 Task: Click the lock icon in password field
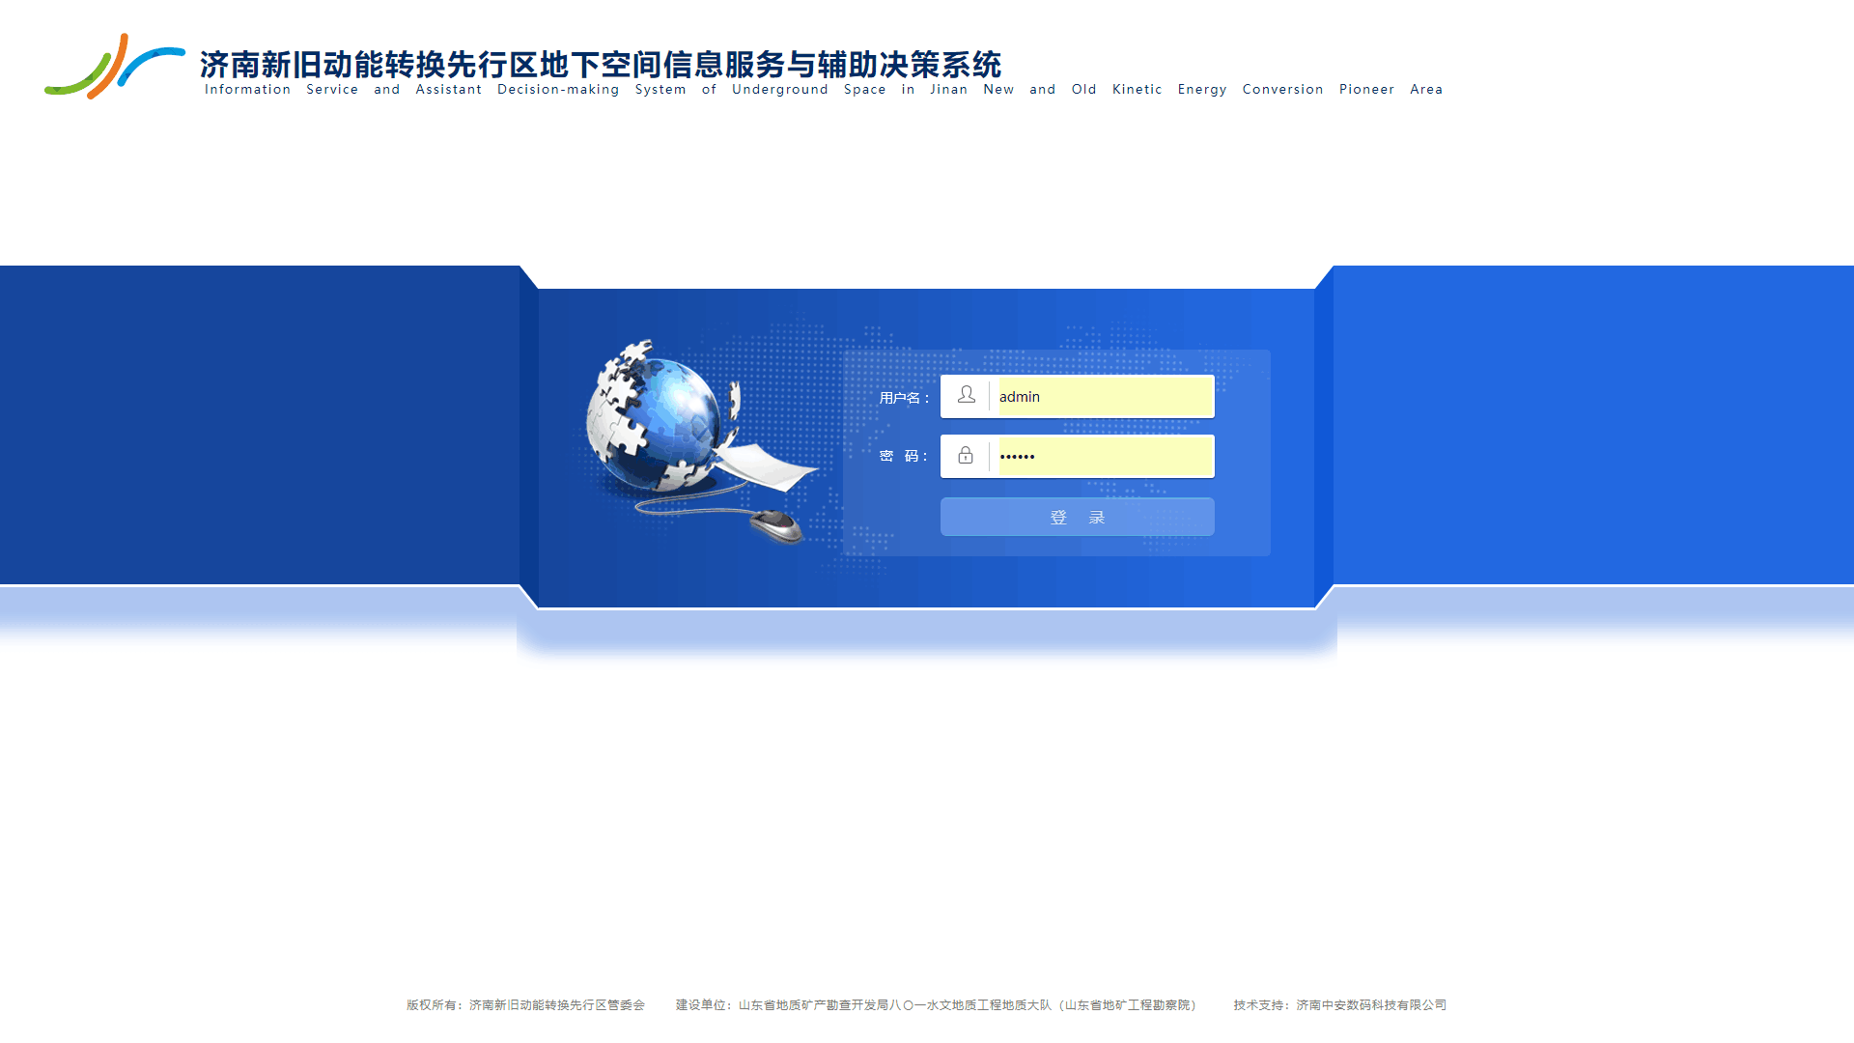pyautogui.click(x=967, y=456)
